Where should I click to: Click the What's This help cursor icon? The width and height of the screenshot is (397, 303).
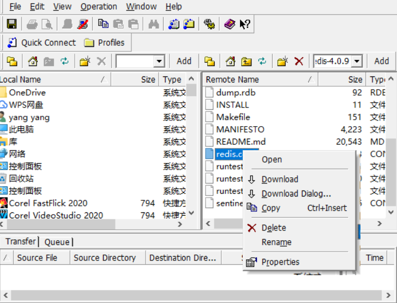(x=245, y=25)
